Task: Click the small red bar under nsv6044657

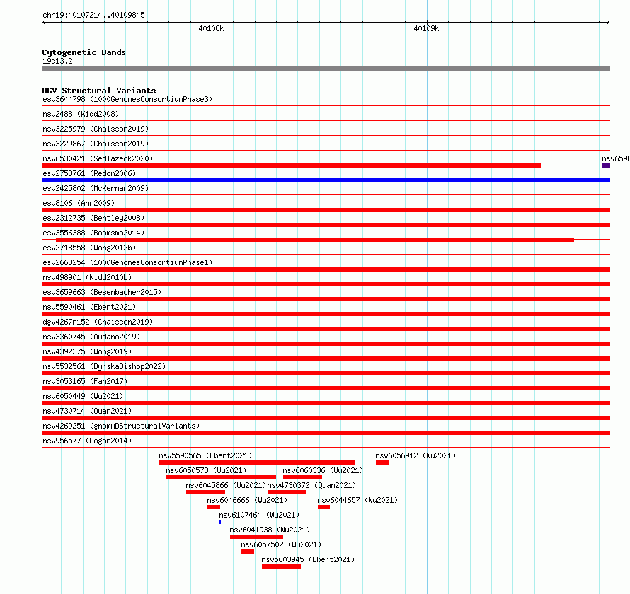Action: [323, 507]
